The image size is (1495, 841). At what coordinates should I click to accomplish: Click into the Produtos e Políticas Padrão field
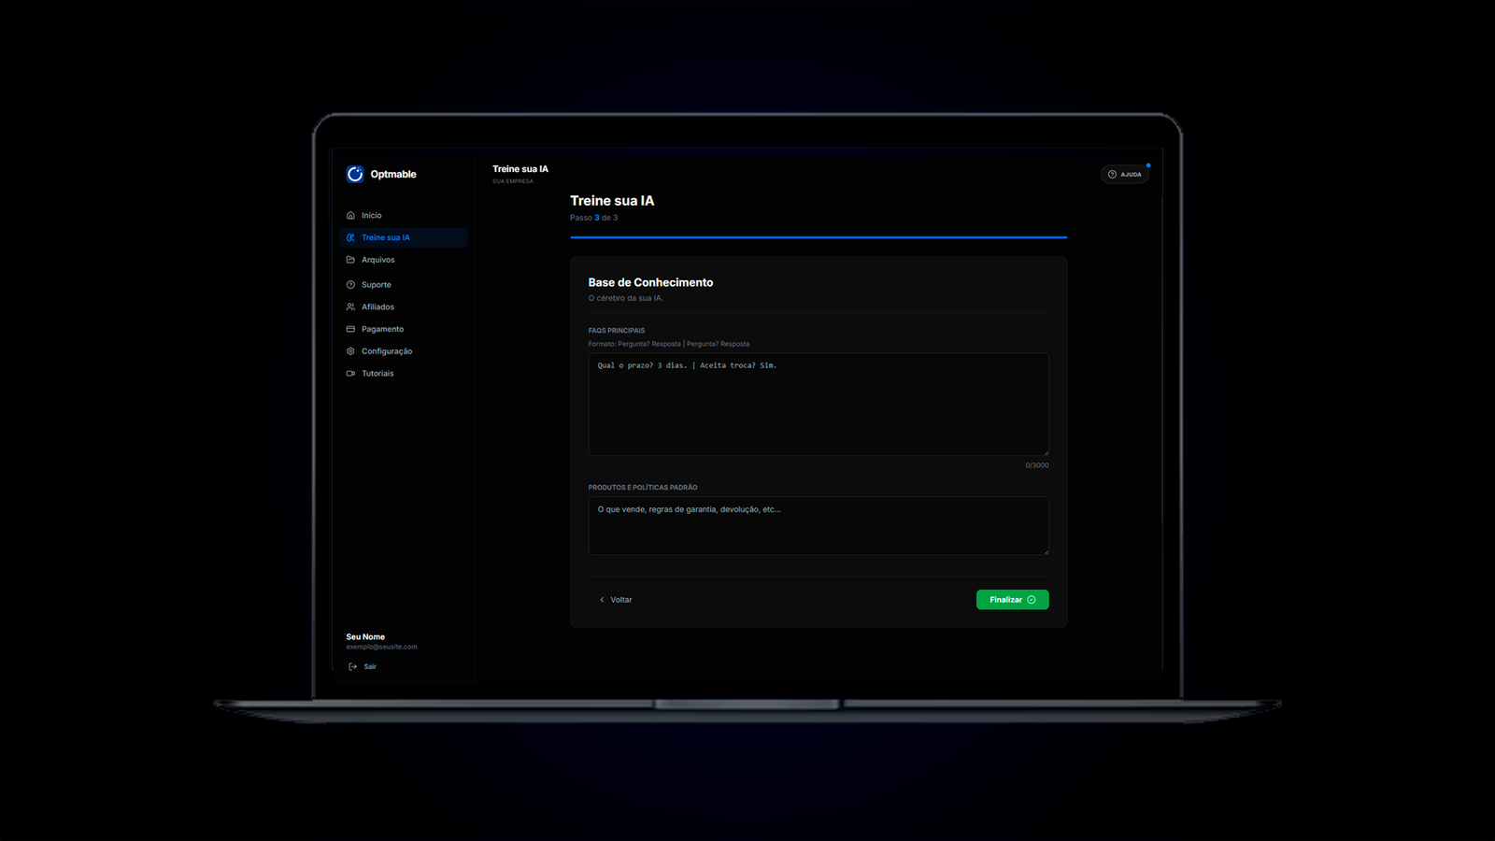(x=818, y=526)
